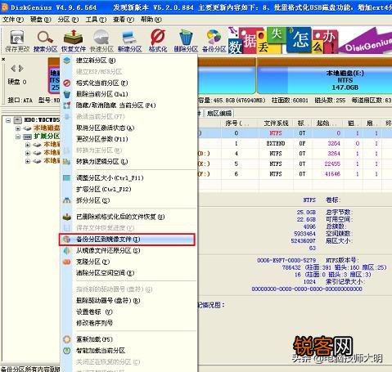Click 克隆分区(P) menu entry
Screen dimensions: 392x372
tap(128, 262)
